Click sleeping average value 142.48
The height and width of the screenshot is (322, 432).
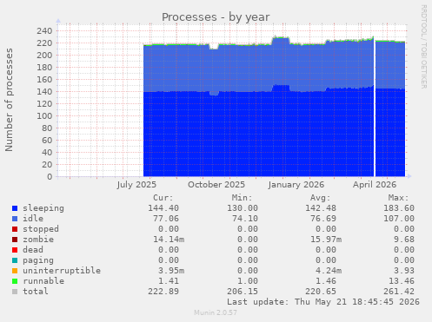point(321,208)
